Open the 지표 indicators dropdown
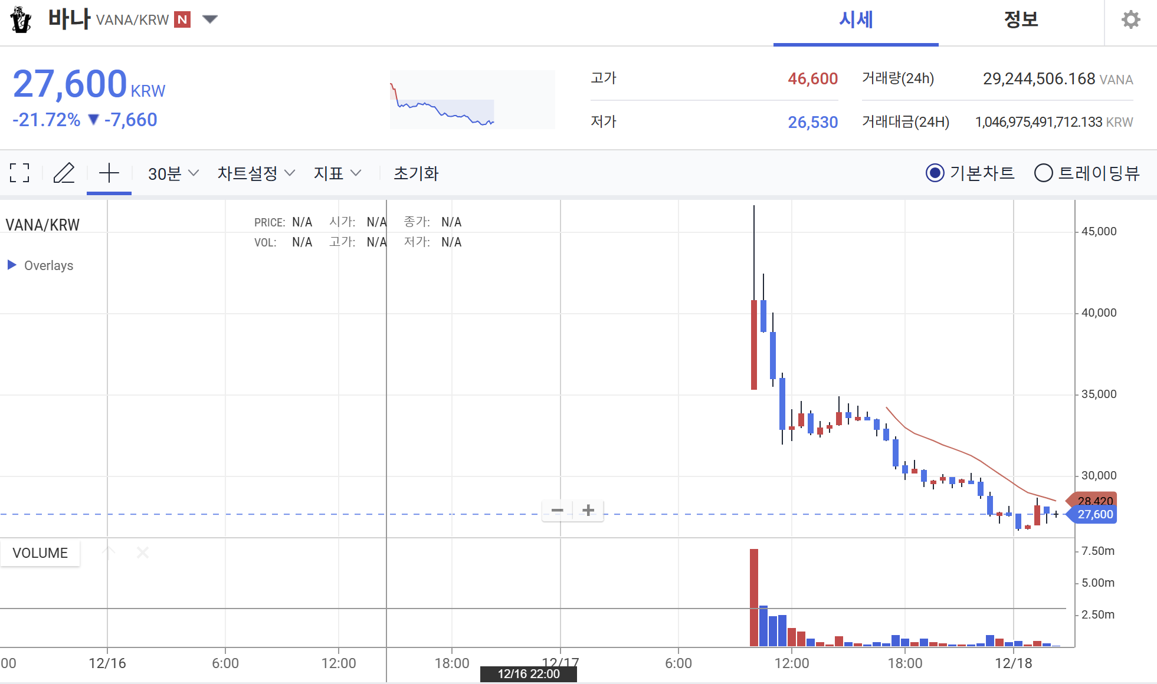Image resolution: width=1157 pixels, height=684 pixels. 337,173
